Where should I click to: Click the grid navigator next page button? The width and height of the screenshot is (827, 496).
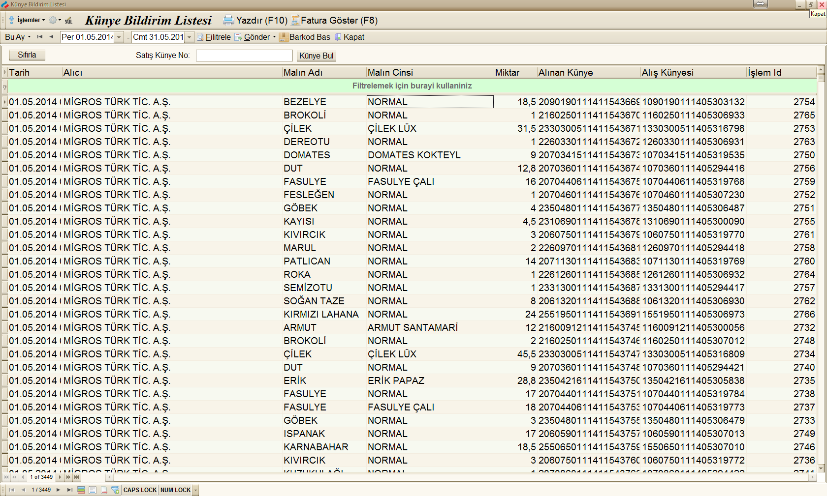pyautogui.click(x=68, y=477)
